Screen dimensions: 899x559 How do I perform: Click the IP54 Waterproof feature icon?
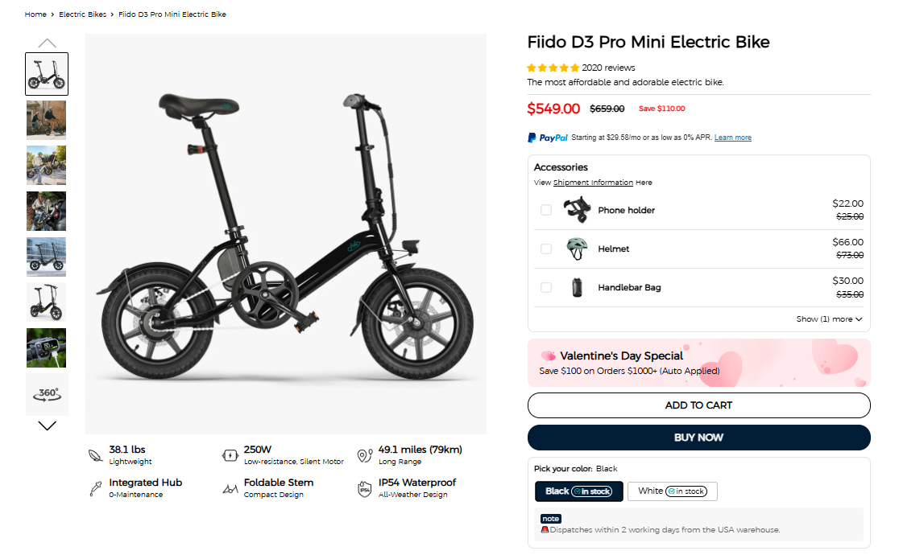tap(365, 488)
